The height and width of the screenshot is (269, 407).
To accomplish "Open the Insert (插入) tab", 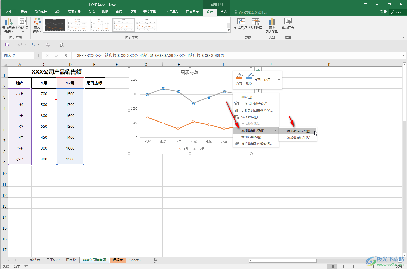I will pos(57,12).
